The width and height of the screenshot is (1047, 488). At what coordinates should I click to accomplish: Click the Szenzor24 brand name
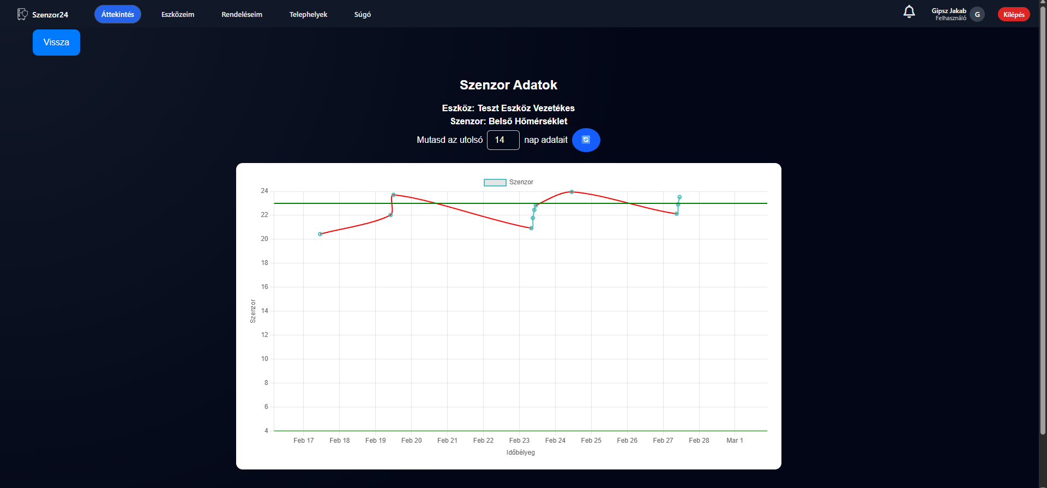point(50,15)
